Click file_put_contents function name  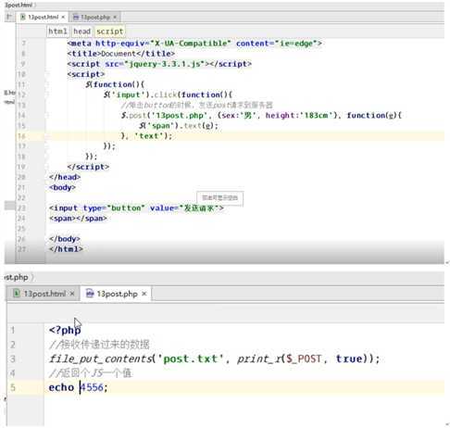pos(100,359)
